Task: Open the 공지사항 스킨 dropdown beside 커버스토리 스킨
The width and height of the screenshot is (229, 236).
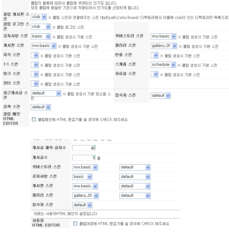Action: pos(41,37)
